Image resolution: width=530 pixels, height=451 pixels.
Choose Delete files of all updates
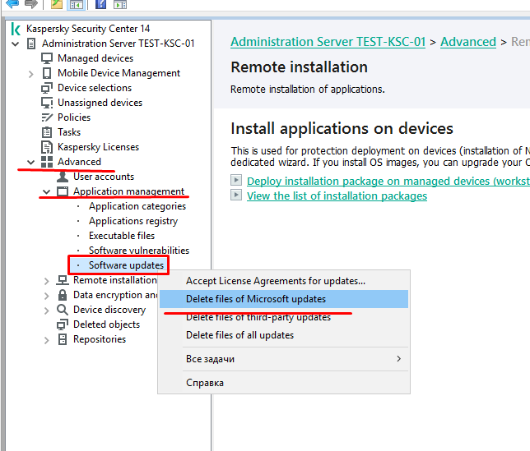(284, 335)
